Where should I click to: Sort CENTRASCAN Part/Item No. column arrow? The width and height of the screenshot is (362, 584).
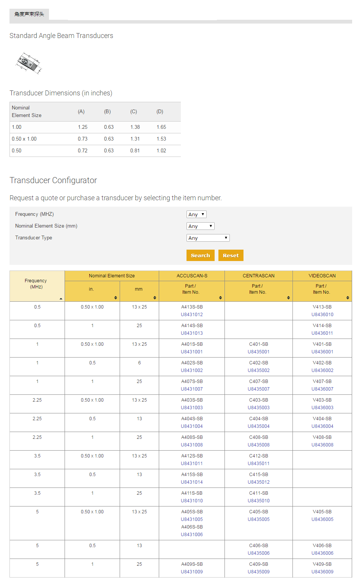tap(289, 298)
